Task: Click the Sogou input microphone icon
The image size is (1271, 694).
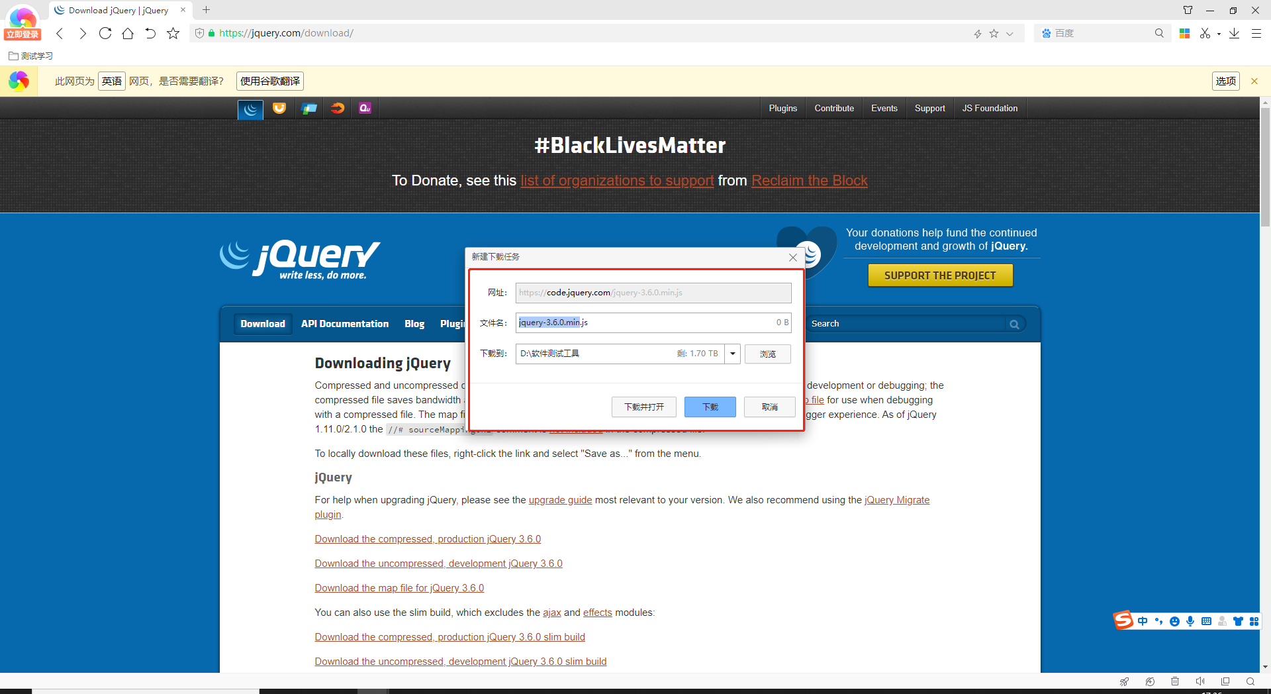Action: coord(1190,621)
